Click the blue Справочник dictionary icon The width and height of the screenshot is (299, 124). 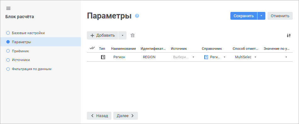pos(206,57)
